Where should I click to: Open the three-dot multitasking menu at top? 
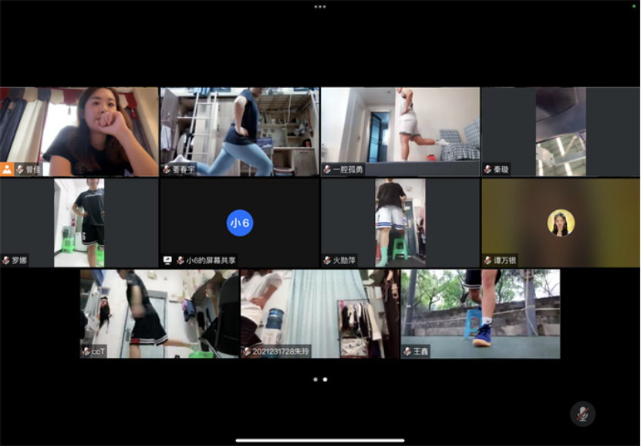point(320,6)
